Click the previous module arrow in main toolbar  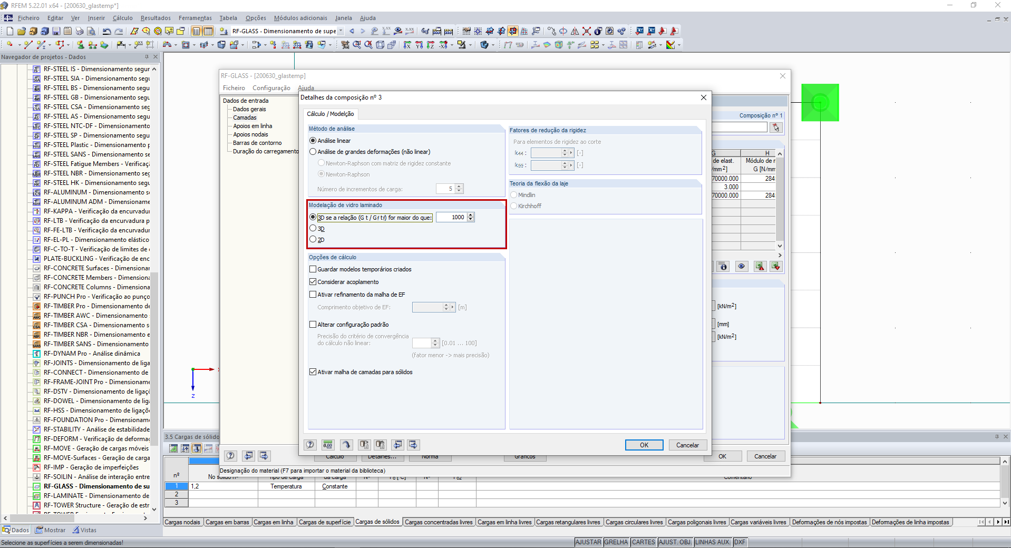pos(352,31)
